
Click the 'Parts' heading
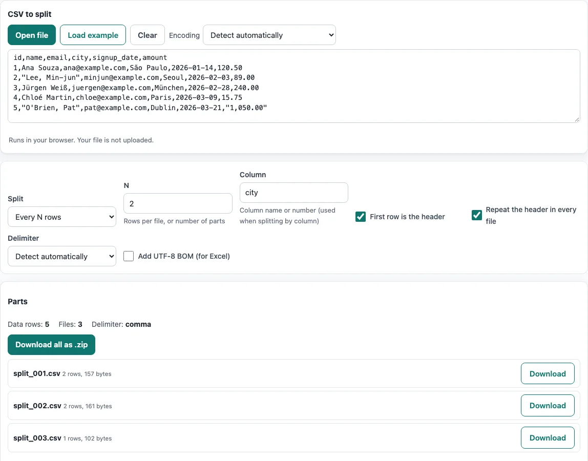[x=17, y=302]
